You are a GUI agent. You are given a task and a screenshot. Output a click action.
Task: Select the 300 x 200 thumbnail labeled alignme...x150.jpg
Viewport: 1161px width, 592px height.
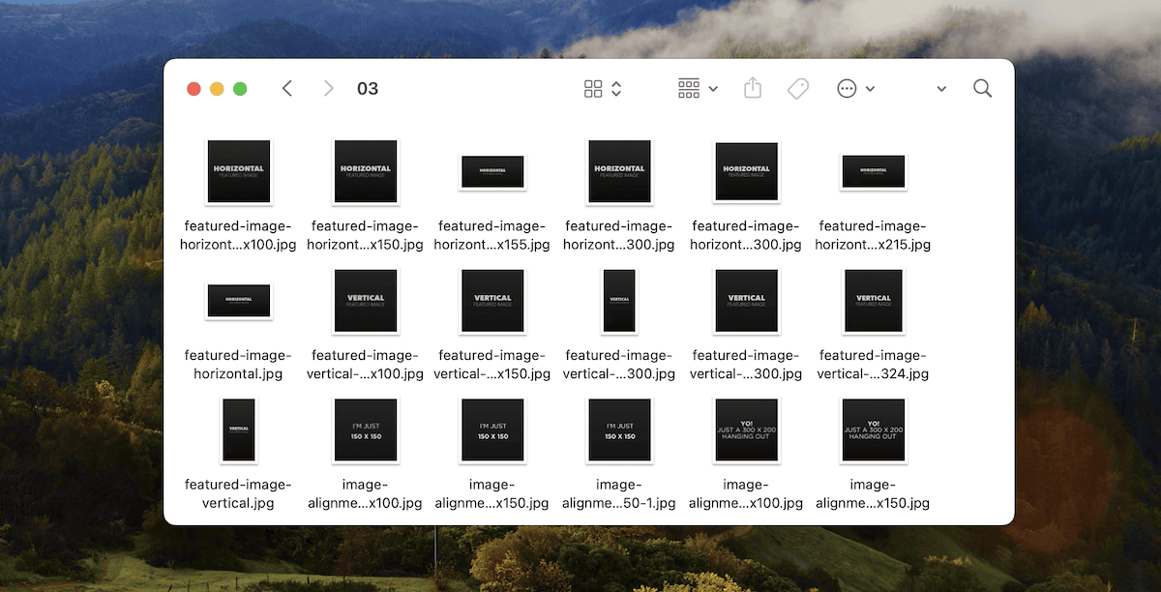tap(873, 429)
